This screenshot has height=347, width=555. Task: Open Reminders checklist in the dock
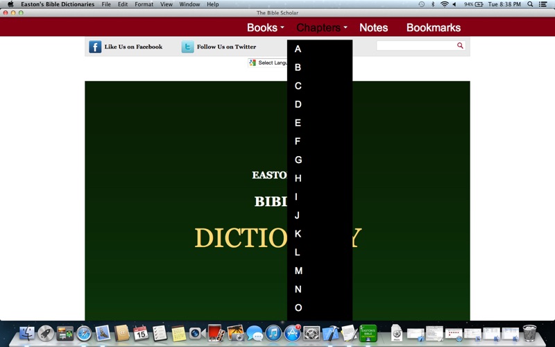click(x=160, y=334)
